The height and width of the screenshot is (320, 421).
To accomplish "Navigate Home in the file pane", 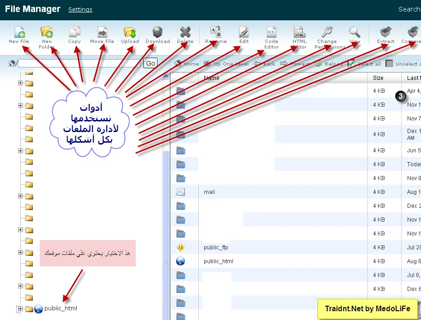I will click(187, 64).
